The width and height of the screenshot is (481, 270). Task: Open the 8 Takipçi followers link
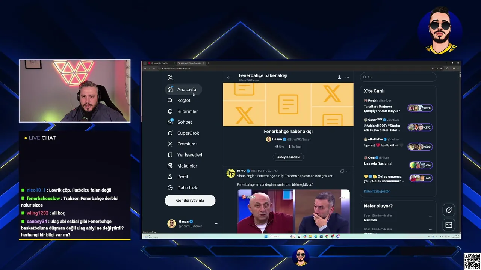(x=295, y=147)
